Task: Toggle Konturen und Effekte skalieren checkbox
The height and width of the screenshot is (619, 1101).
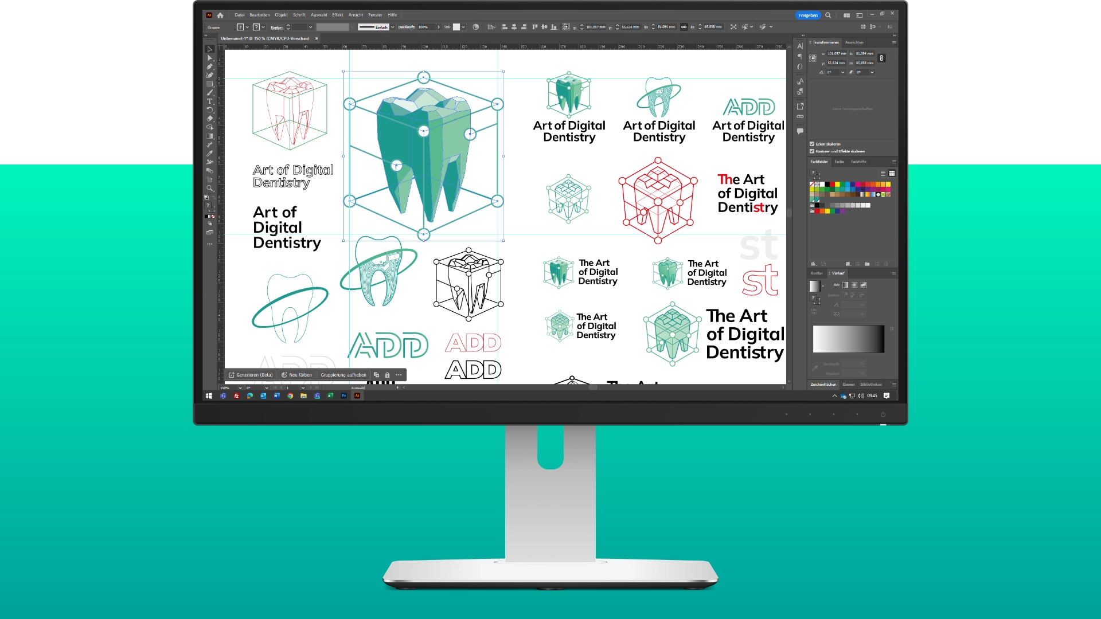Action: (x=812, y=151)
